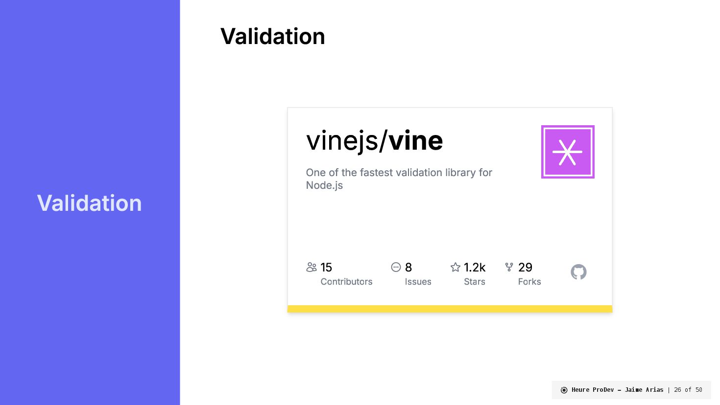Click "Heure ProDev – Jaime Arias" footer text
720x405 pixels.
point(617,390)
